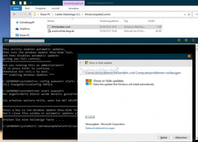Click the Explorer title bar folder icon
The height and width of the screenshot is (142, 198).
pos(14,3)
